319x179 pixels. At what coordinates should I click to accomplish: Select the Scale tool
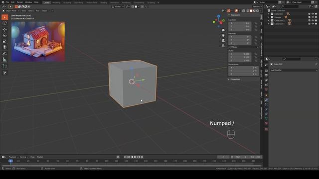(4, 41)
